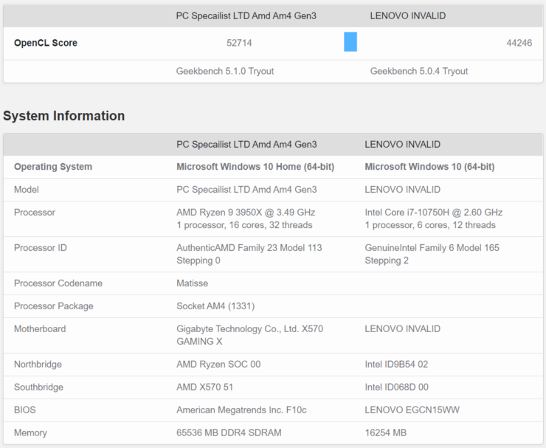Click 'Microsoft Windows 10 (64-bit)' cell

tap(429, 167)
